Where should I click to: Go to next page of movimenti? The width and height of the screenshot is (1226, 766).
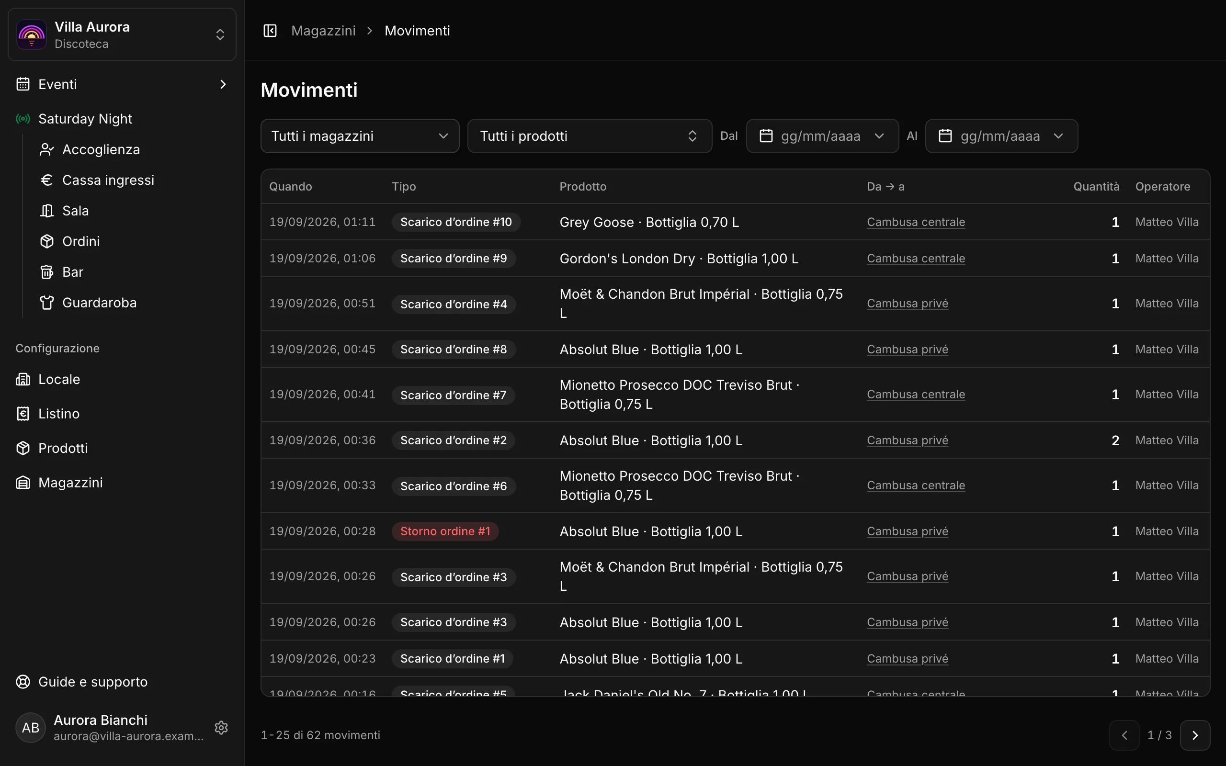tap(1195, 735)
